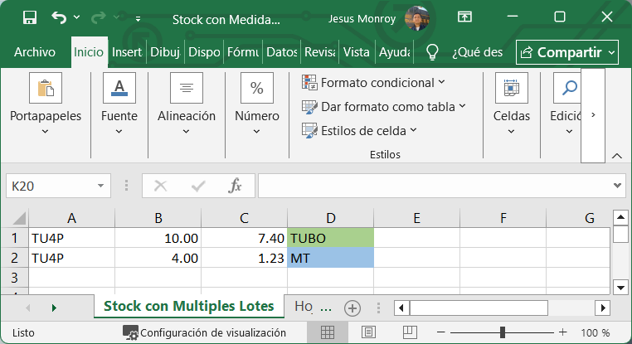The width and height of the screenshot is (632, 344).
Task: Click the cancel X formula button
Action: point(160,186)
